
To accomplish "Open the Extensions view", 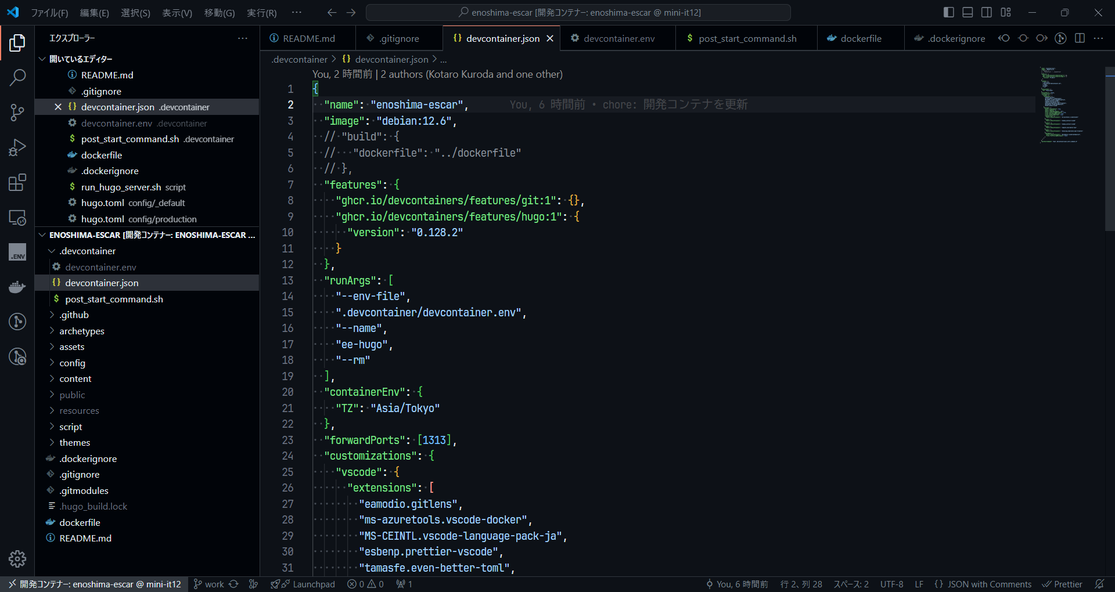I will (17, 183).
